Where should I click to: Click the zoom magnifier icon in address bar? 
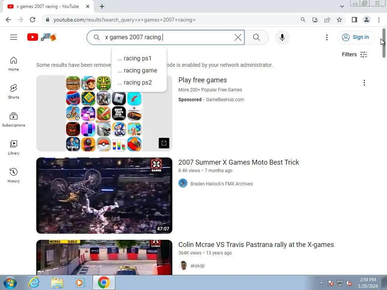(303, 20)
